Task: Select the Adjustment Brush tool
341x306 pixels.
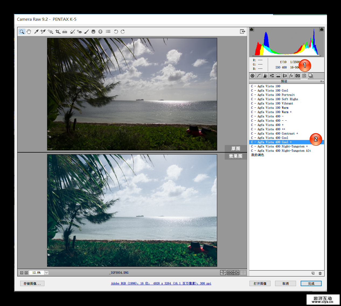Action: [x=86, y=32]
